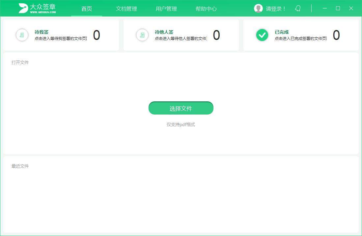
Task: Click the 待他人签 status card
Action: pyautogui.click(x=181, y=35)
